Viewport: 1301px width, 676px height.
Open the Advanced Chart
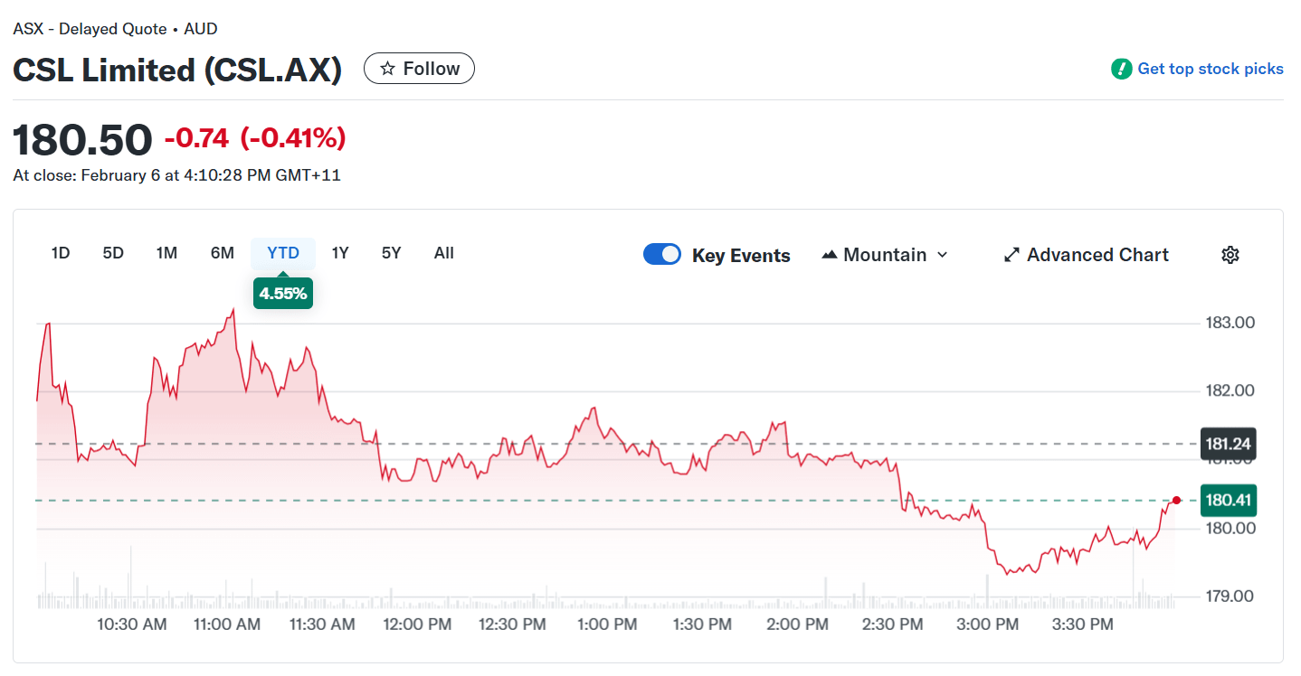(x=1085, y=254)
